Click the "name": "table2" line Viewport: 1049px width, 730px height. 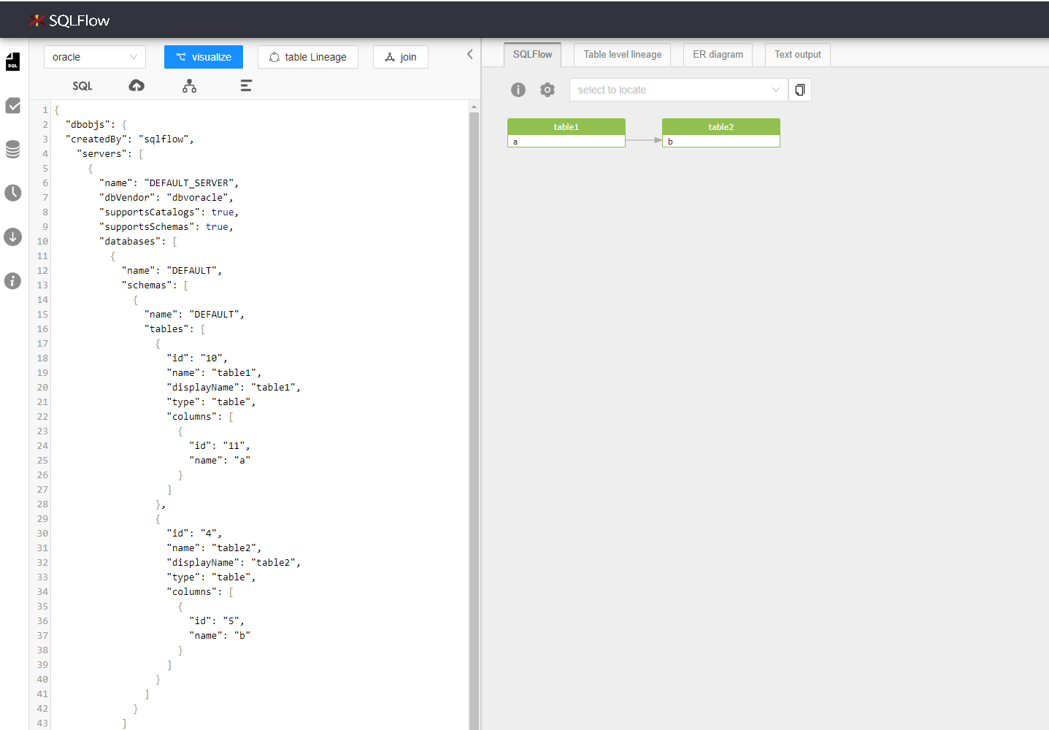215,548
